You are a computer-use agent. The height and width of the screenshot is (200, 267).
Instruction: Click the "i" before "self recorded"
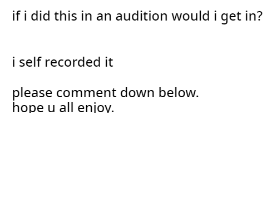point(13,62)
